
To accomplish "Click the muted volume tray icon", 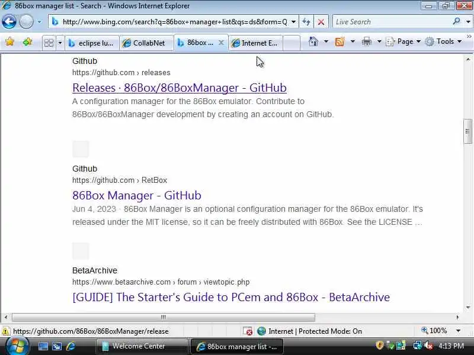I will (428, 346).
